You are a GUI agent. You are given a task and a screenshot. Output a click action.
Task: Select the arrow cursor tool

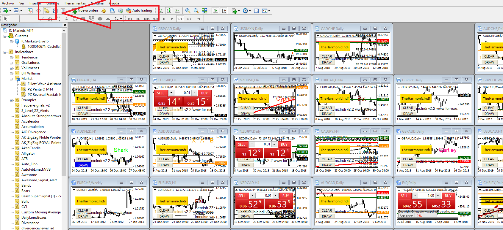tap(6, 19)
